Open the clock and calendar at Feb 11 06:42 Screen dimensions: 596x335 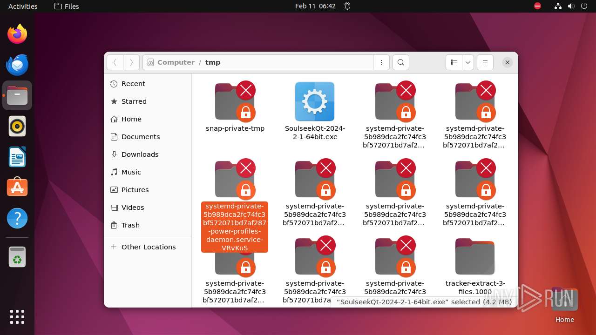coord(315,6)
